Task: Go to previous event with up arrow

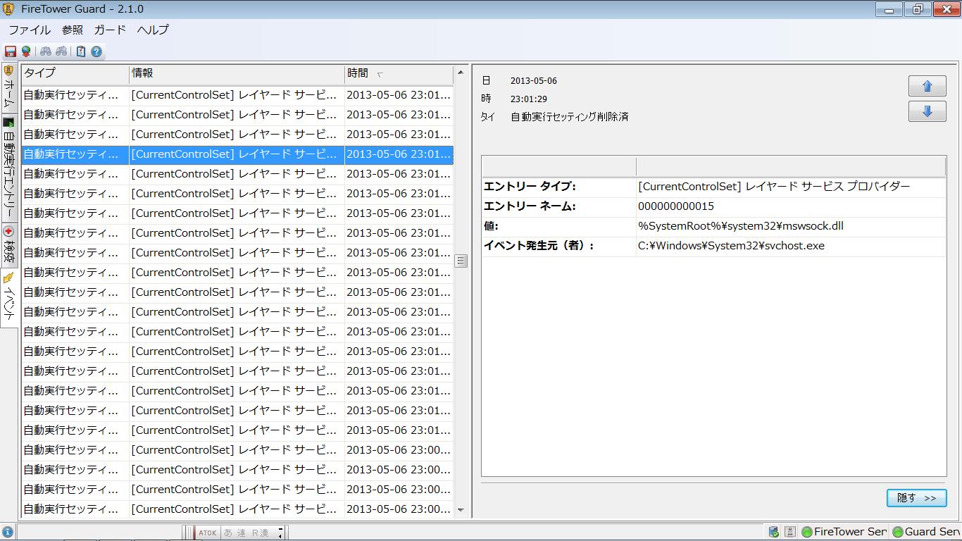Action: click(x=927, y=86)
